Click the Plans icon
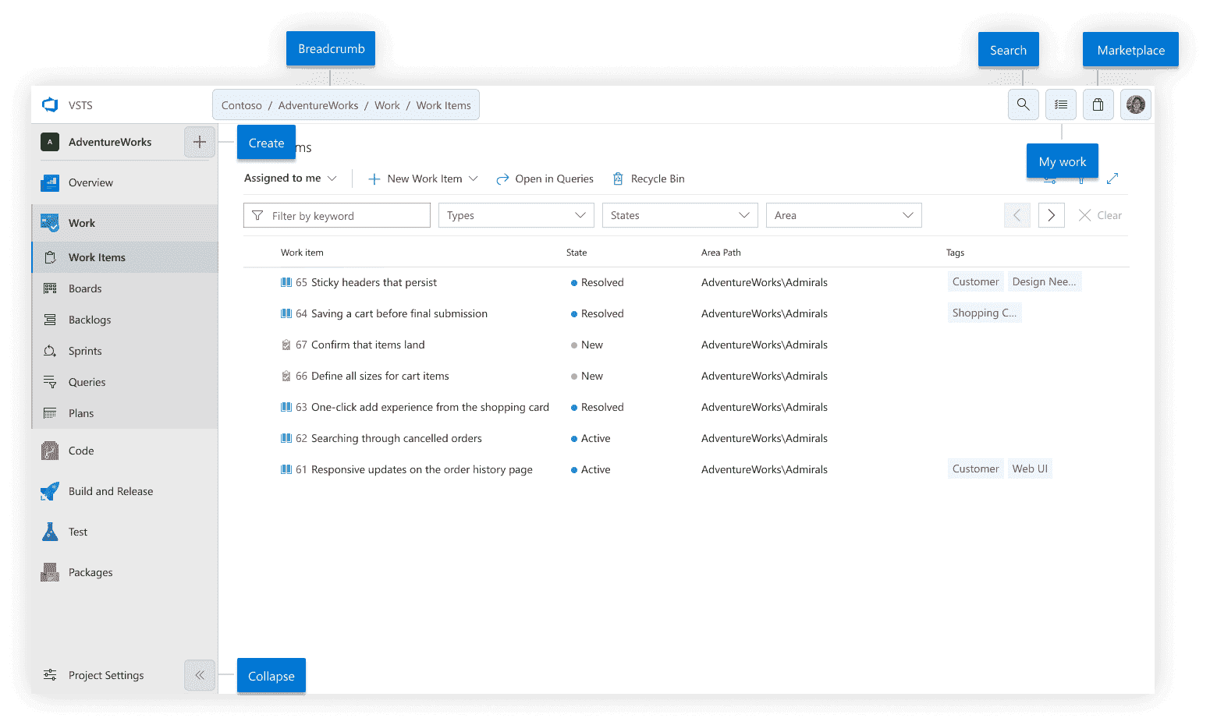The height and width of the screenshot is (725, 1210). coord(50,413)
